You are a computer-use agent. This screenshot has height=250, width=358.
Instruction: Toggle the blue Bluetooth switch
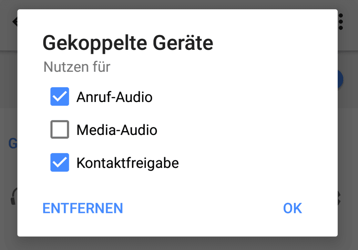[x=340, y=79]
